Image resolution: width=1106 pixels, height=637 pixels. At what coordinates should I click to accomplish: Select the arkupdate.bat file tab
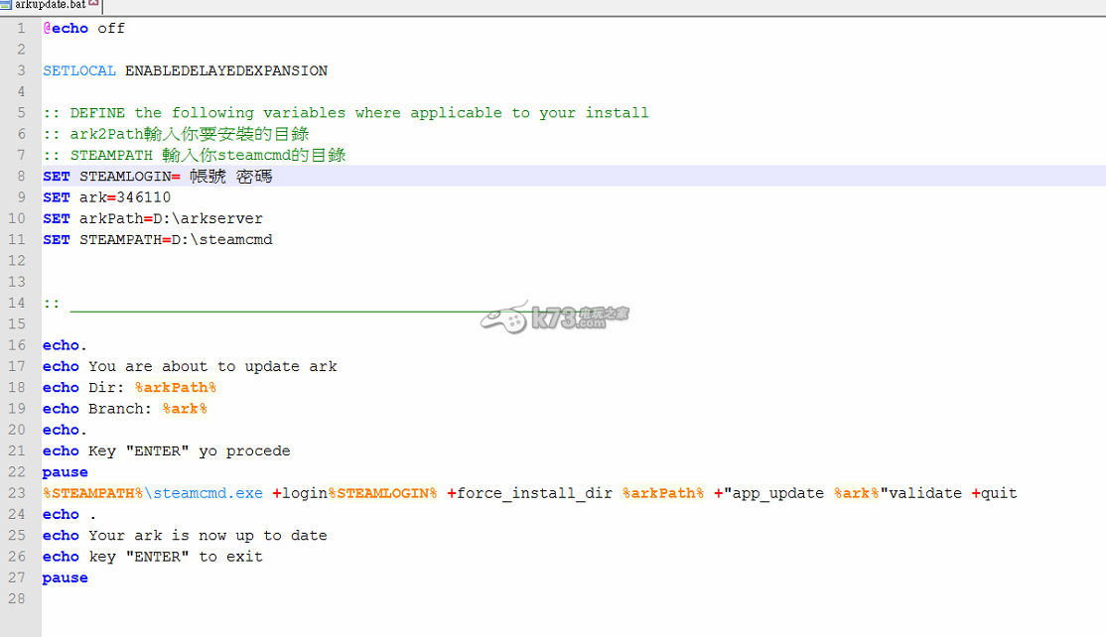coord(50,5)
